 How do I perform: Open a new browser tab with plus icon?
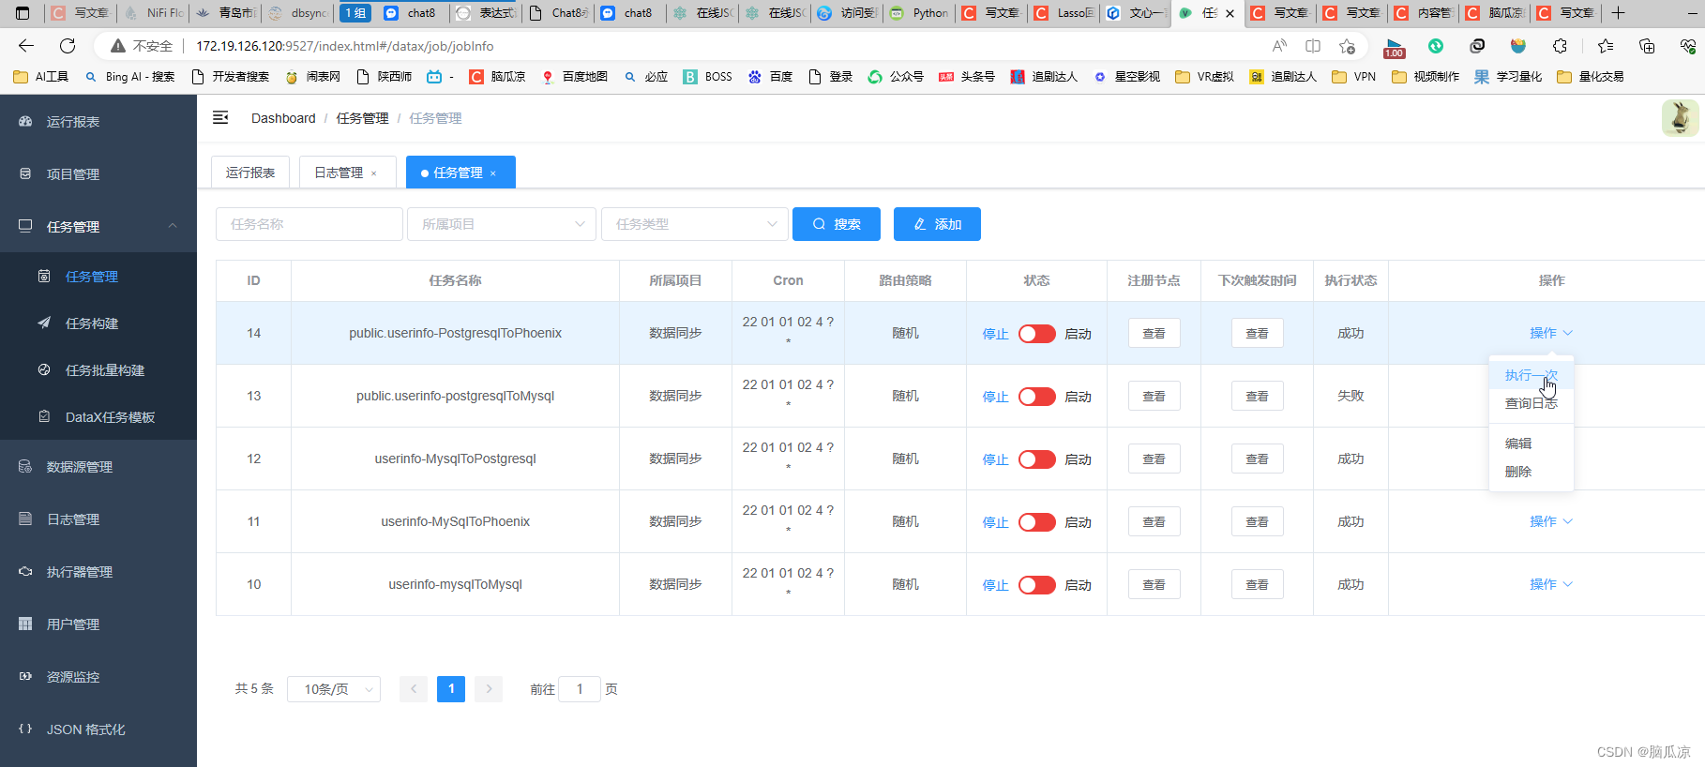[x=1619, y=13]
